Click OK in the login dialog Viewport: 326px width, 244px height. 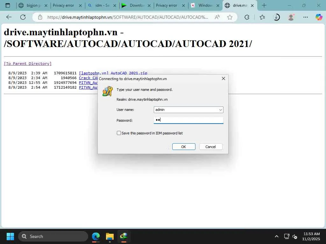click(184, 147)
